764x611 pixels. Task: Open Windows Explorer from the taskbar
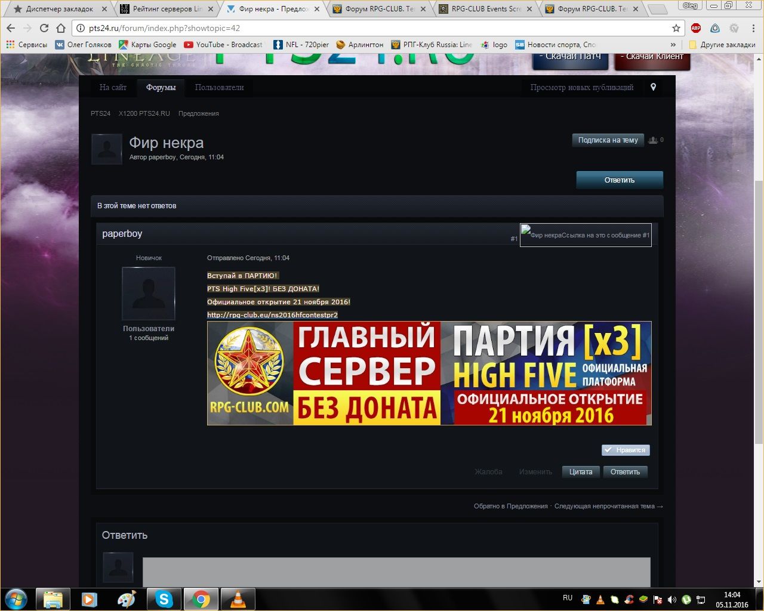click(53, 599)
